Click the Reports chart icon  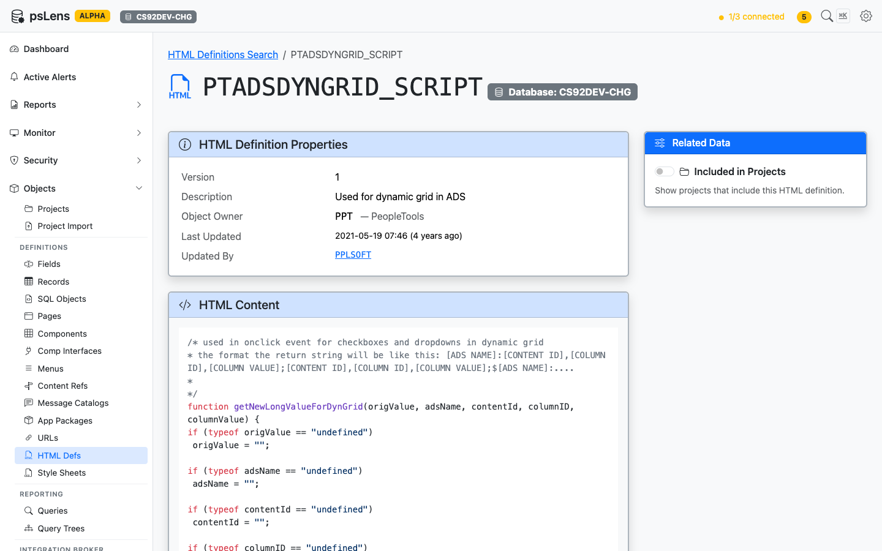point(14,105)
